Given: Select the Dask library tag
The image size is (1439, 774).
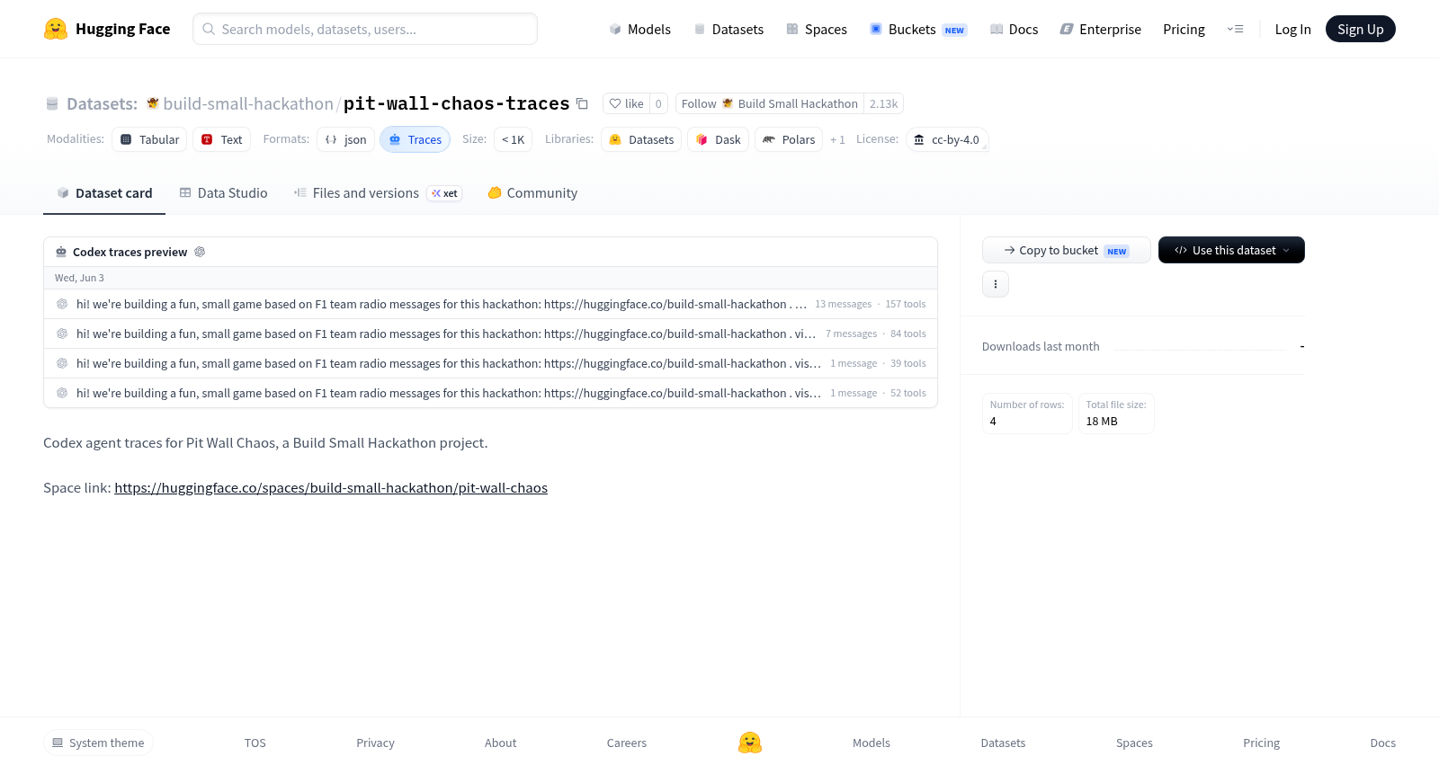Looking at the screenshot, I should coord(718,139).
